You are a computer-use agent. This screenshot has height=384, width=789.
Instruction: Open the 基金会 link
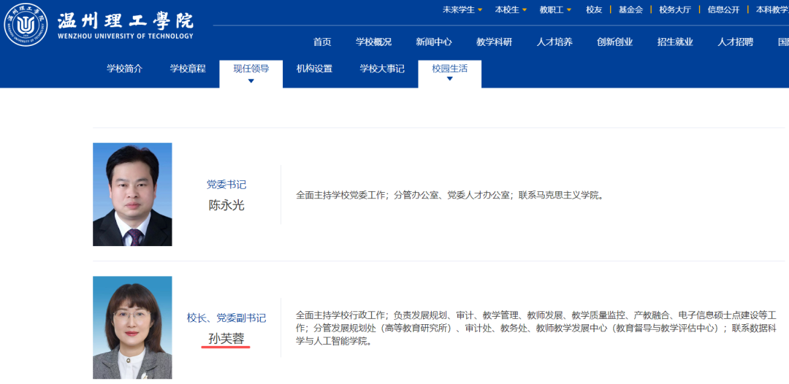[630, 9]
